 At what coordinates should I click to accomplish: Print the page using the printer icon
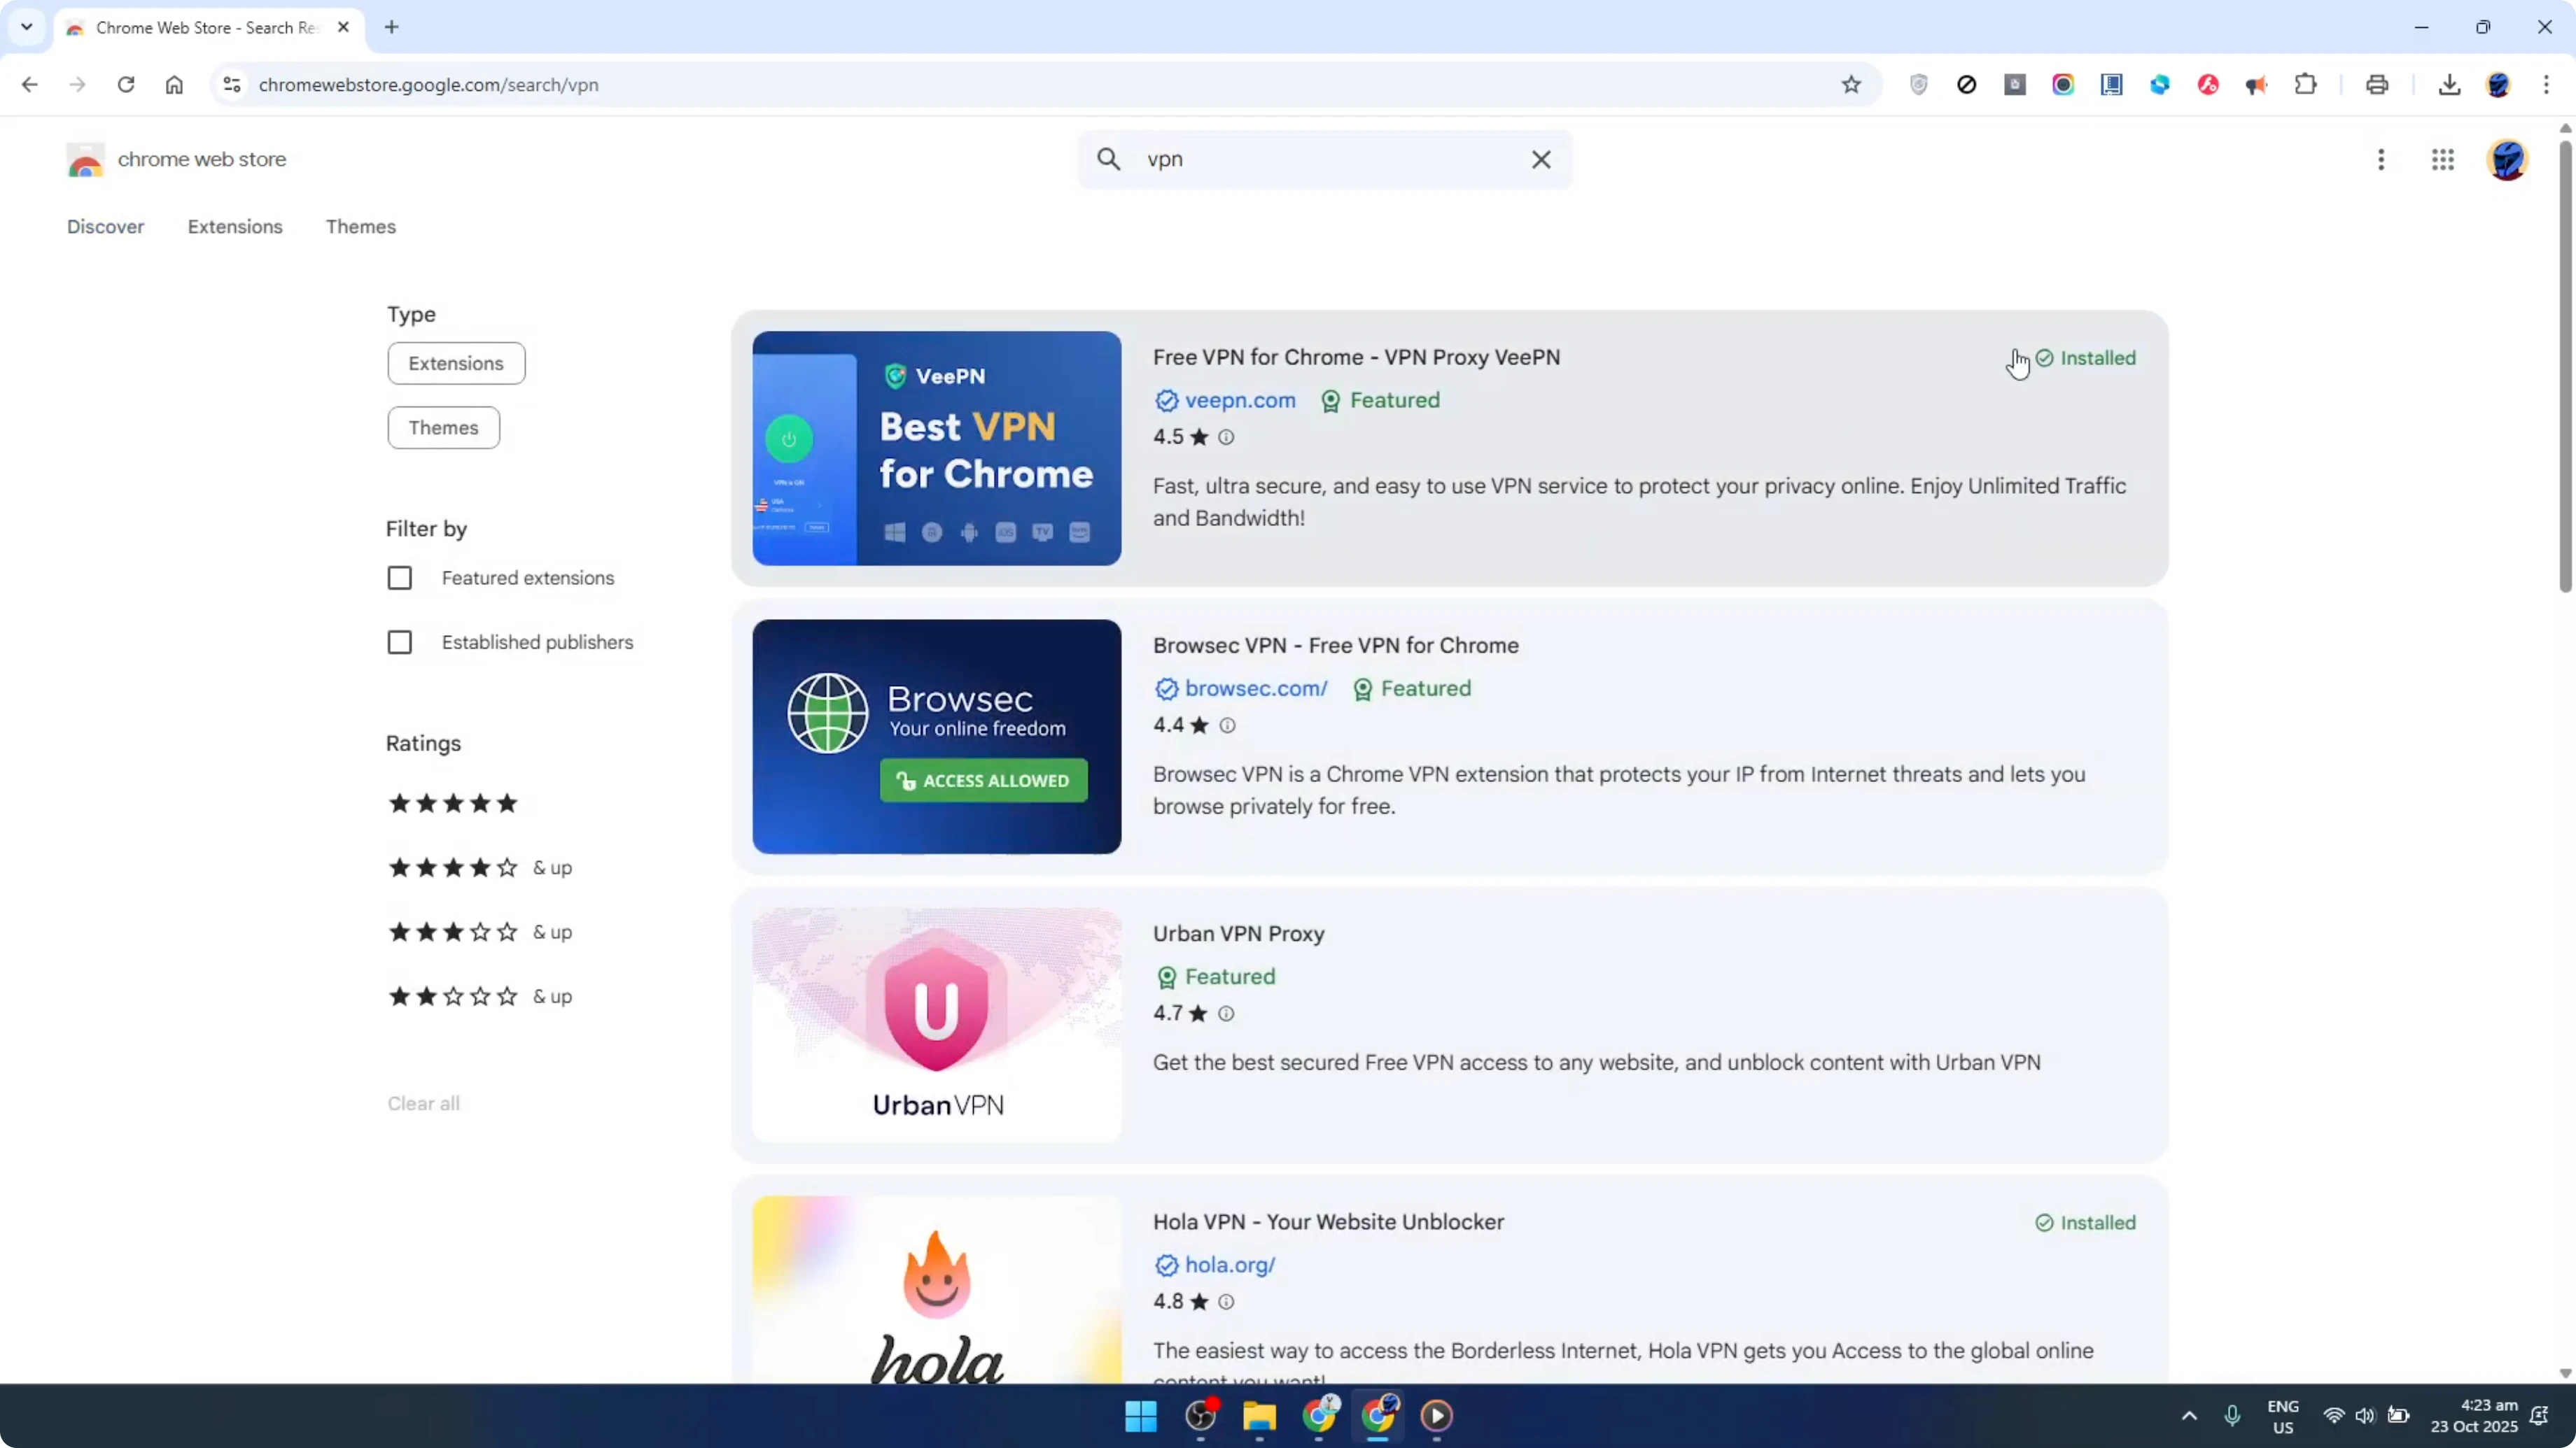(x=2377, y=85)
